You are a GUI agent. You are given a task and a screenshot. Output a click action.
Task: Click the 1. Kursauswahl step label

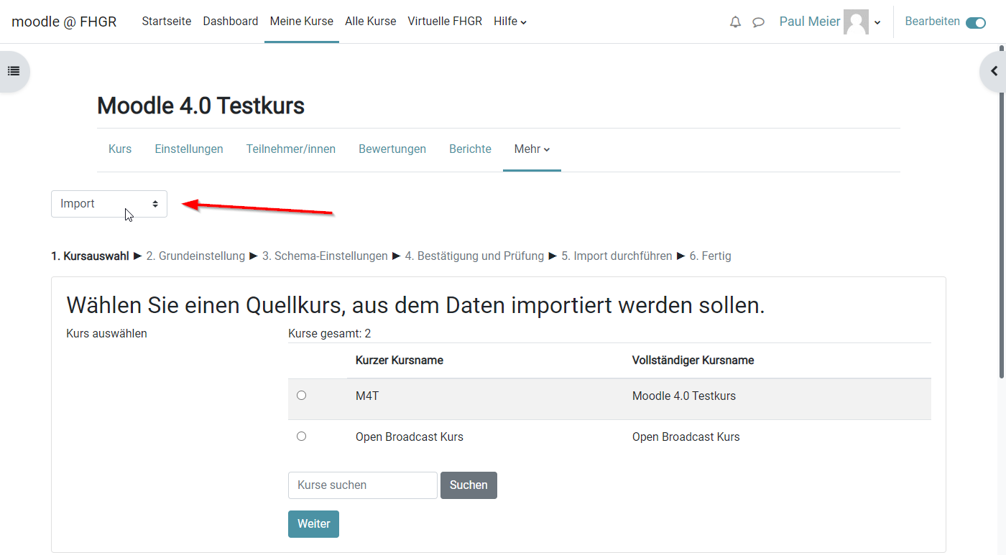click(90, 256)
